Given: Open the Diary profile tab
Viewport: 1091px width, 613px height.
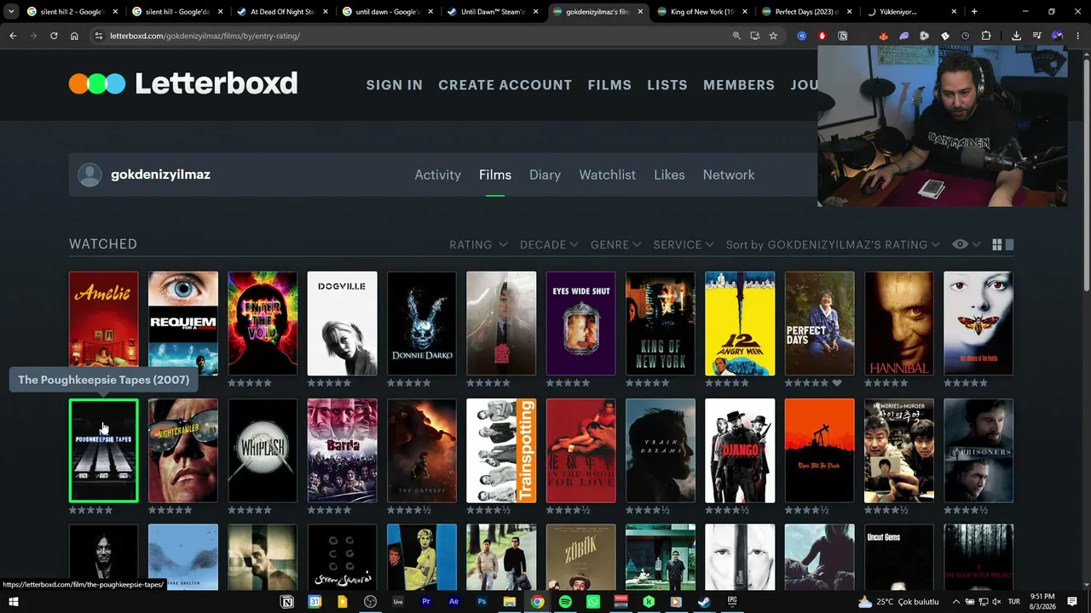Looking at the screenshot, I should (x=545, y=175).
